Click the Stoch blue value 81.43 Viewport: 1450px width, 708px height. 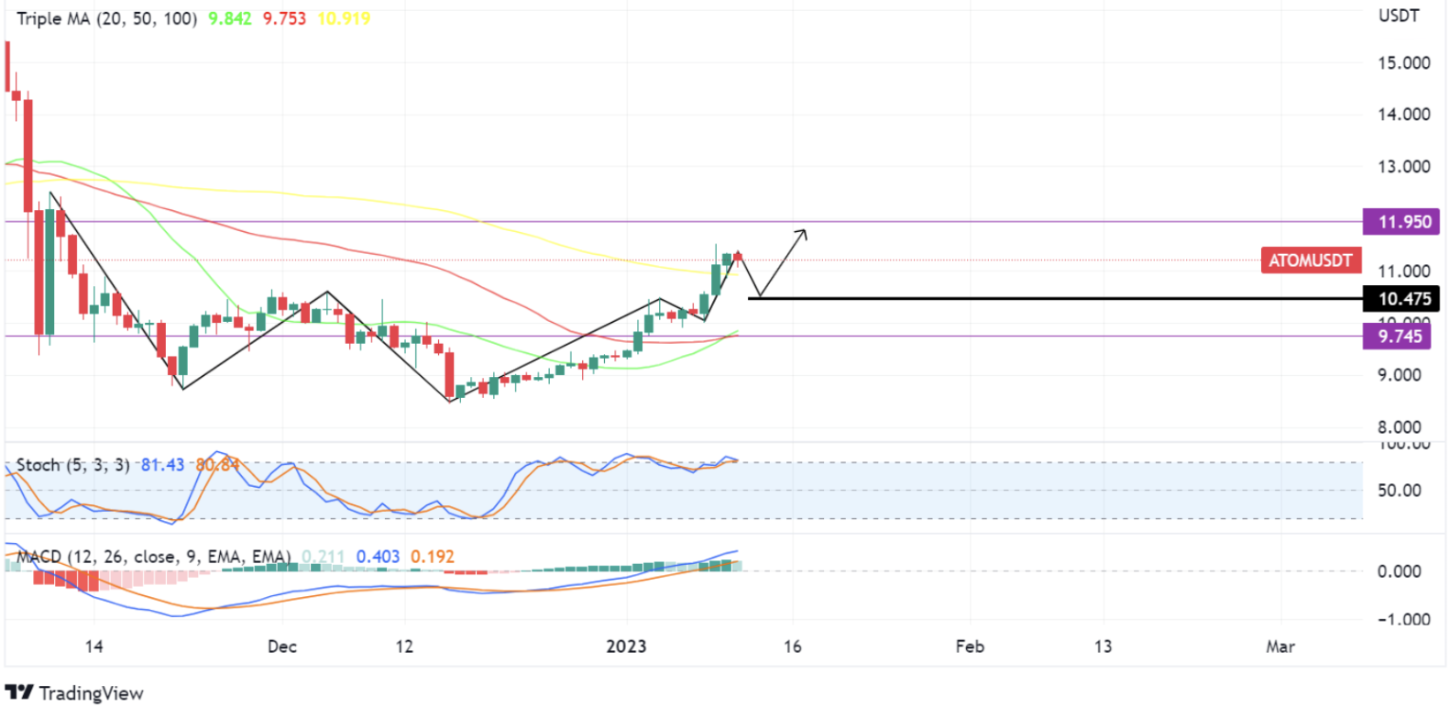(162, 465)
